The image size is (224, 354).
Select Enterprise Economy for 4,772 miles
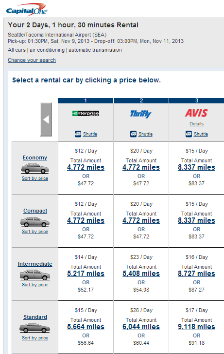(86, 167)
